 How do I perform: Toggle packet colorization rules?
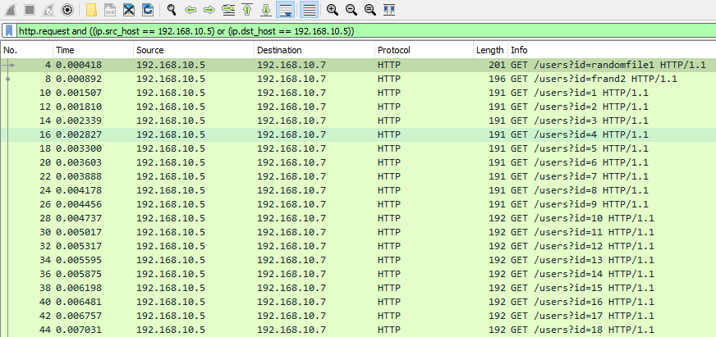[x=309, y=10]
